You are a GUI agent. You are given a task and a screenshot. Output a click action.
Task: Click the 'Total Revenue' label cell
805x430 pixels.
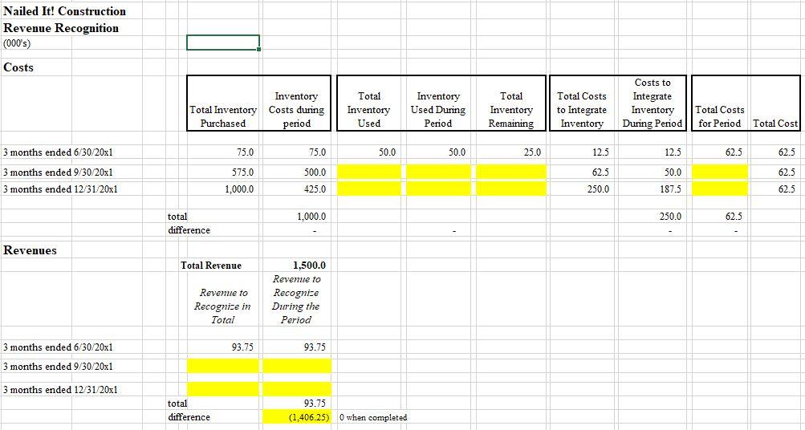211,266
